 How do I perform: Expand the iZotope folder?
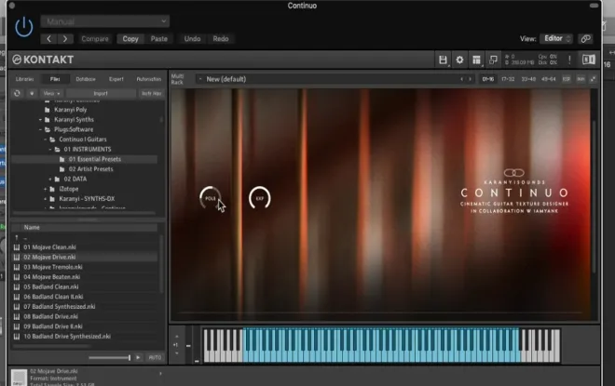[x=46, y=189]
